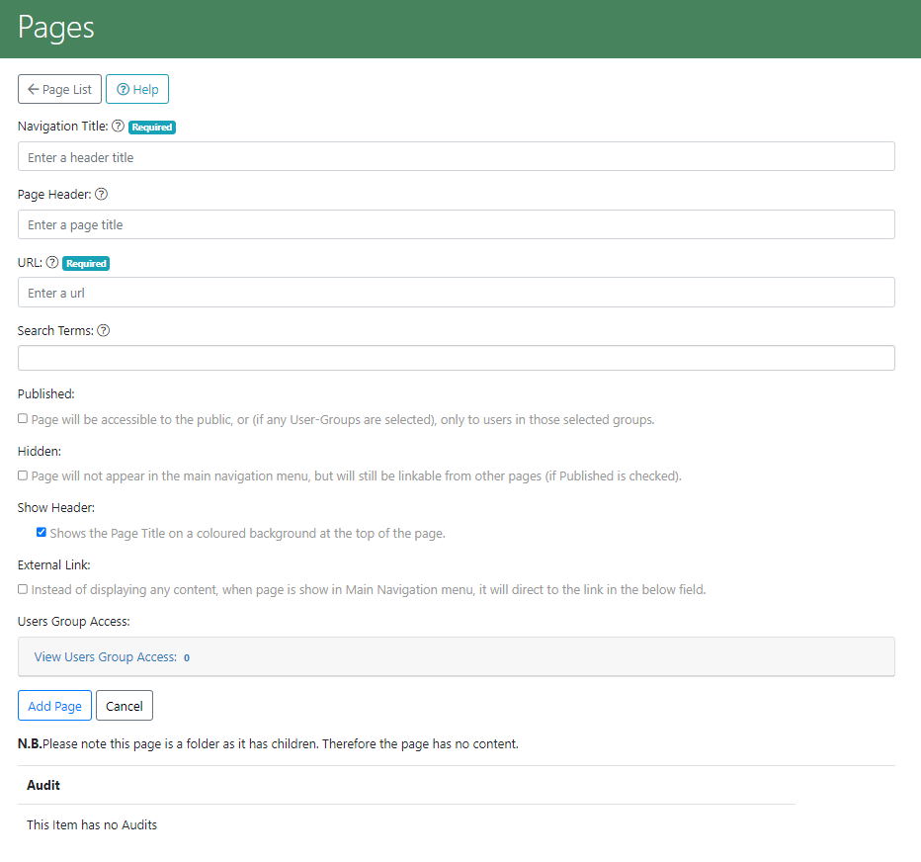Focus the Page Header input field
Screen dimensions: 921x862
point(456,224)
